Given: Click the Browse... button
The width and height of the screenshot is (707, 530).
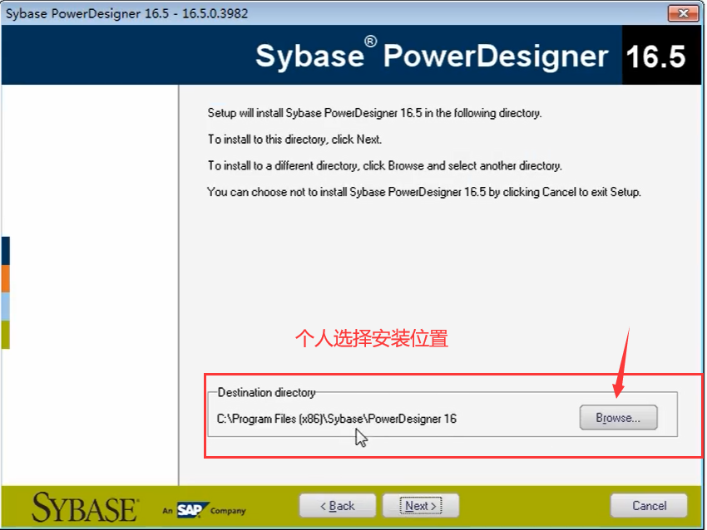Looking at the screenshot, I should [618, 417].
